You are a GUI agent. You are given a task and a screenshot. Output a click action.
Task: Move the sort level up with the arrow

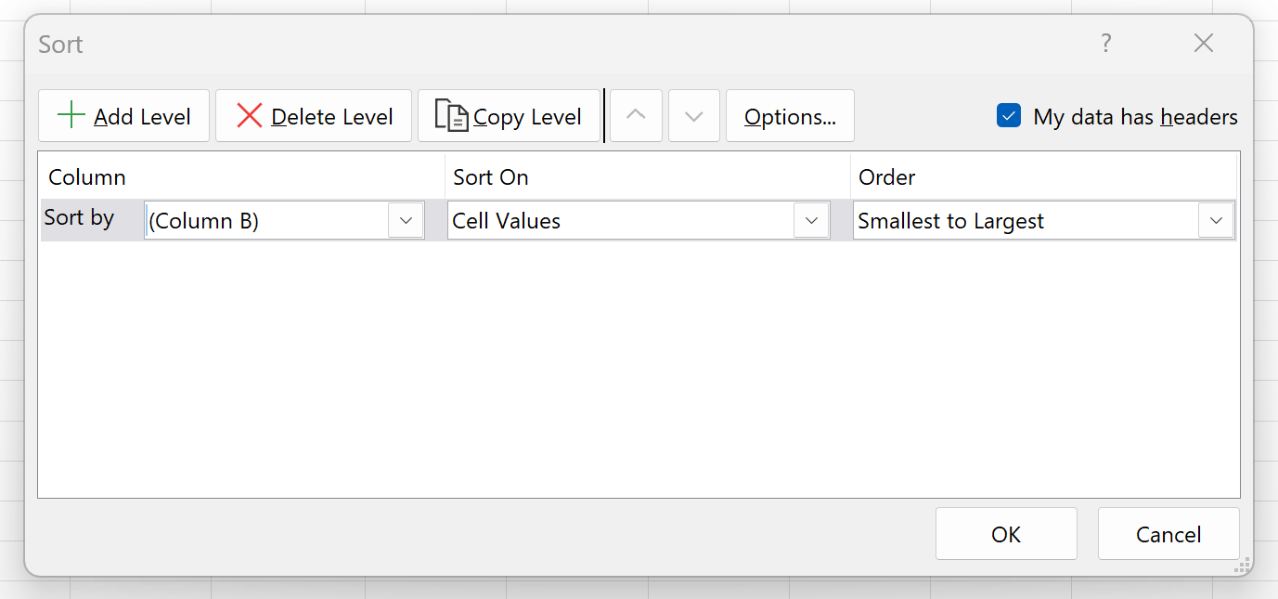tap(636, 116)
